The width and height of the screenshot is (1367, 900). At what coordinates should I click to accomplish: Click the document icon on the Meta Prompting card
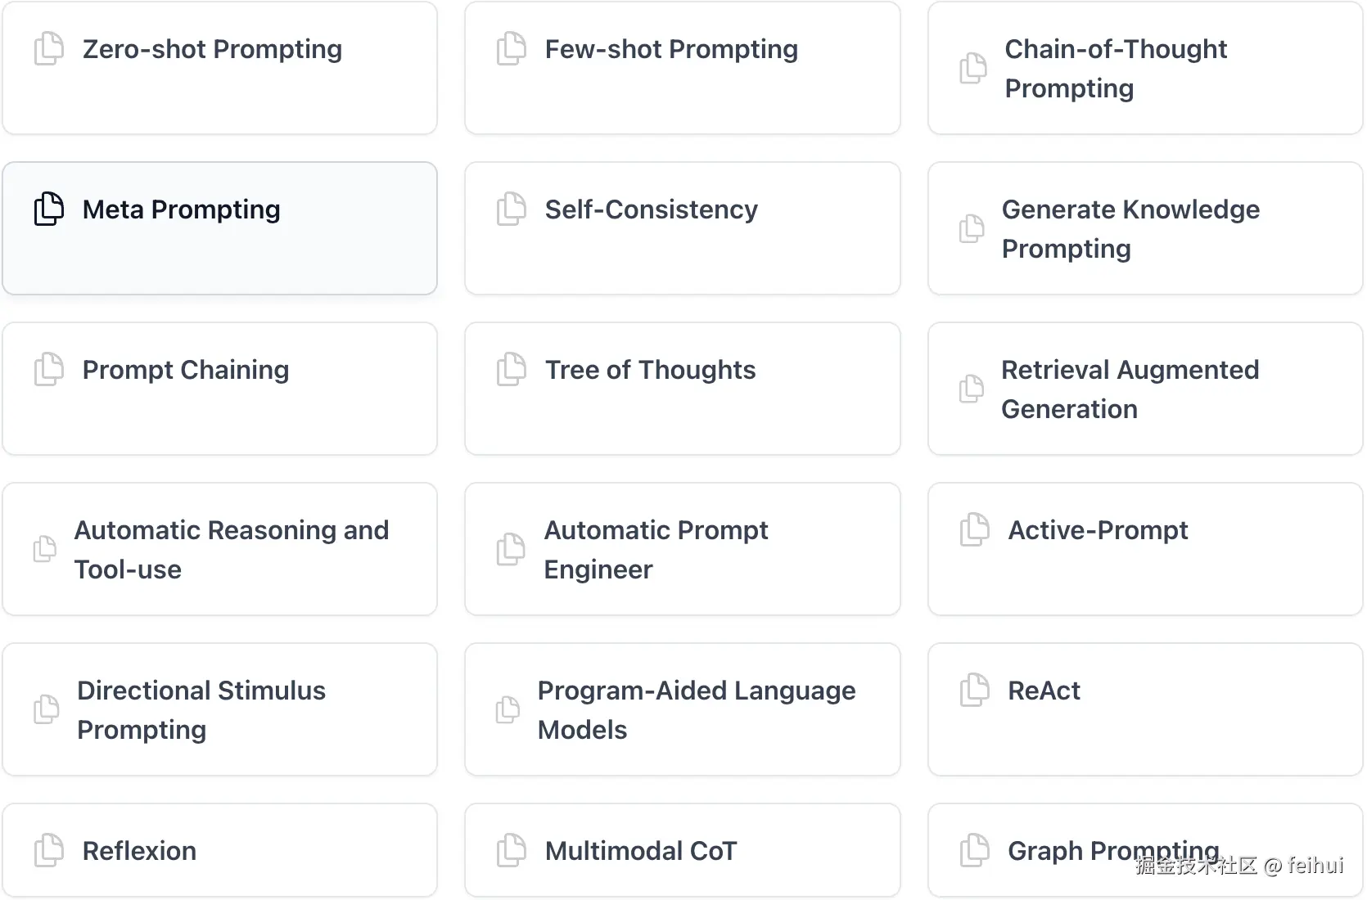point(48,209)
